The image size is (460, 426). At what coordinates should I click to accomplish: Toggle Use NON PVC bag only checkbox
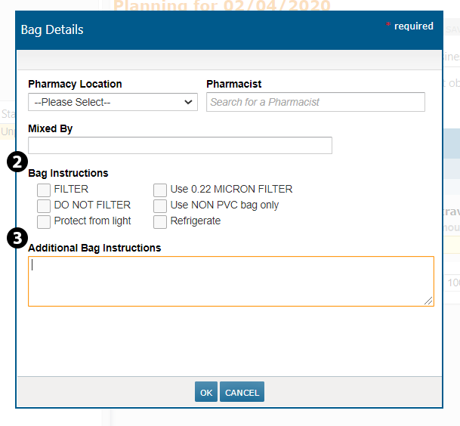click(x=160, y=205)
